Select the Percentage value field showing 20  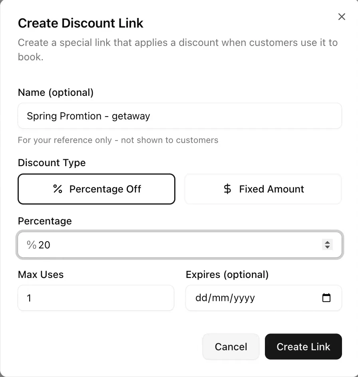click(179, 244)
